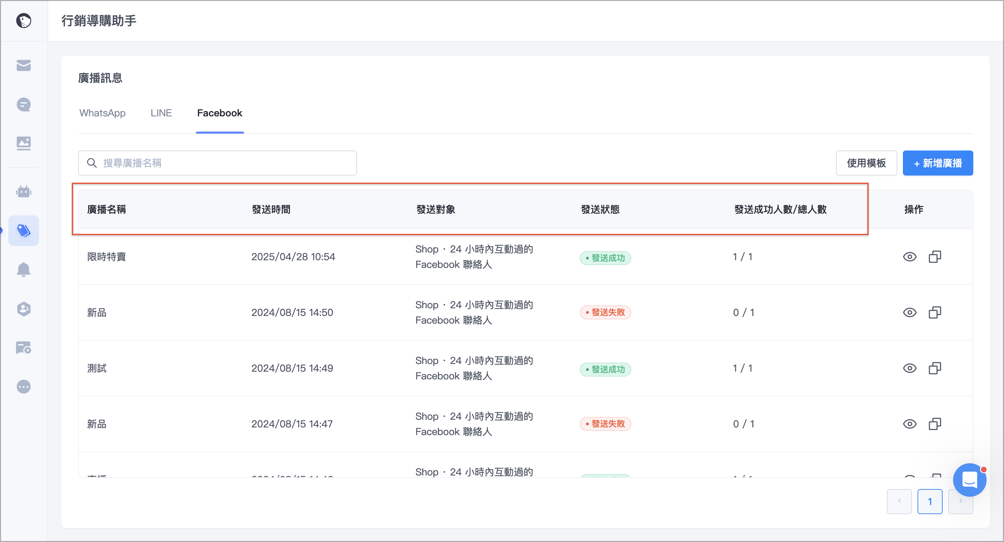
Task: Duplicate the 限時特賣 broadcast
Action: (935, 257)
